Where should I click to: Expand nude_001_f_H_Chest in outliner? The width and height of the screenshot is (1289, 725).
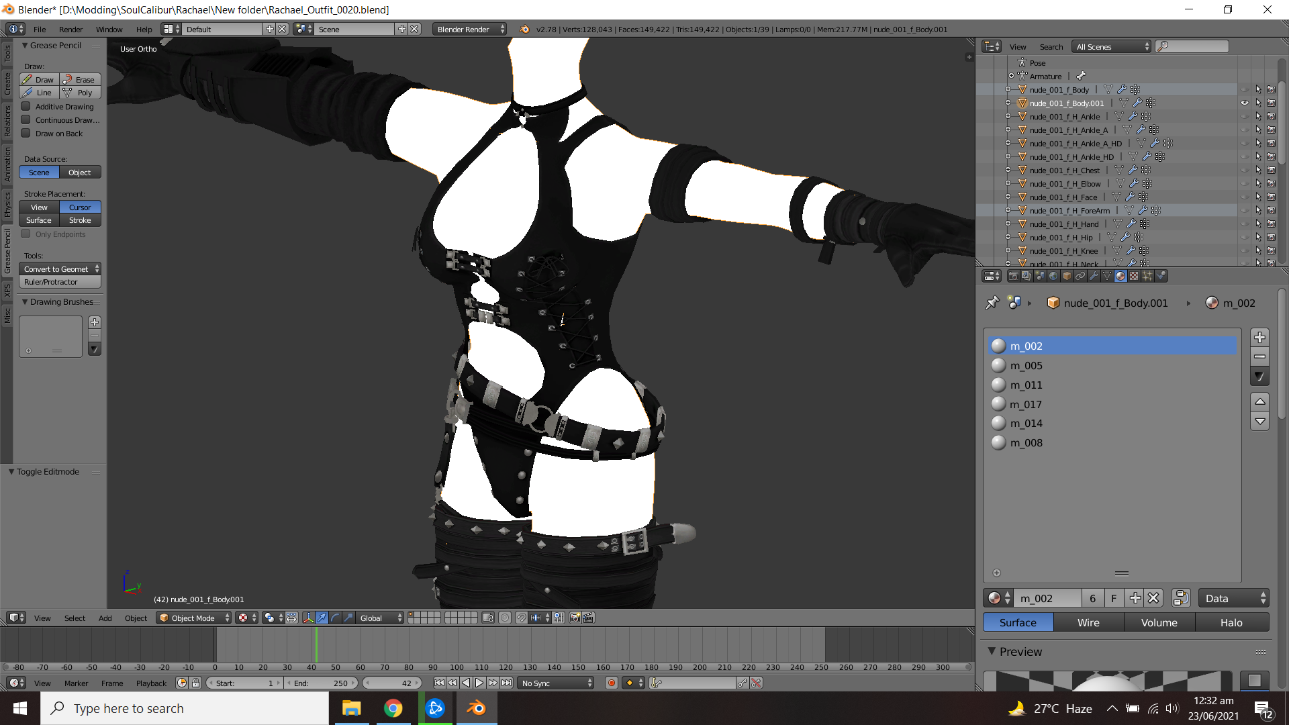click(1008, 170)
